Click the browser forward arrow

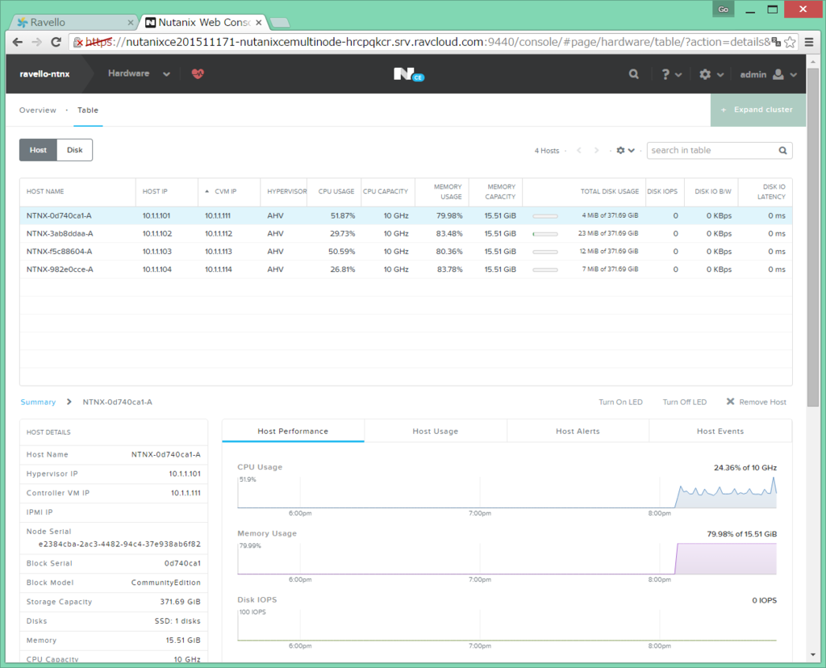point(36,42)
